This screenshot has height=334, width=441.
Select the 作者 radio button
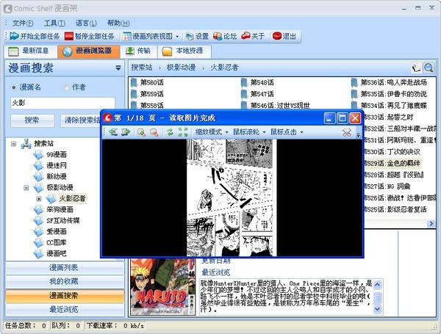(66, 87)
